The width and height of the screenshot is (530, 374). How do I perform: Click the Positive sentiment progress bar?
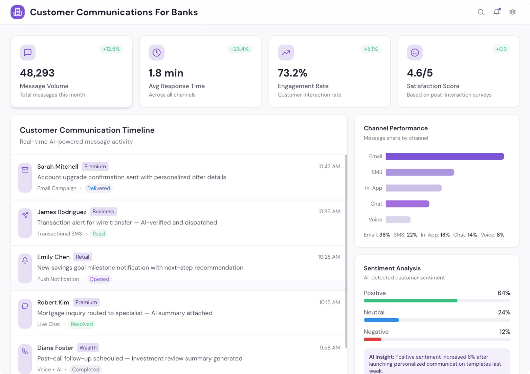[x=410, y=301]
